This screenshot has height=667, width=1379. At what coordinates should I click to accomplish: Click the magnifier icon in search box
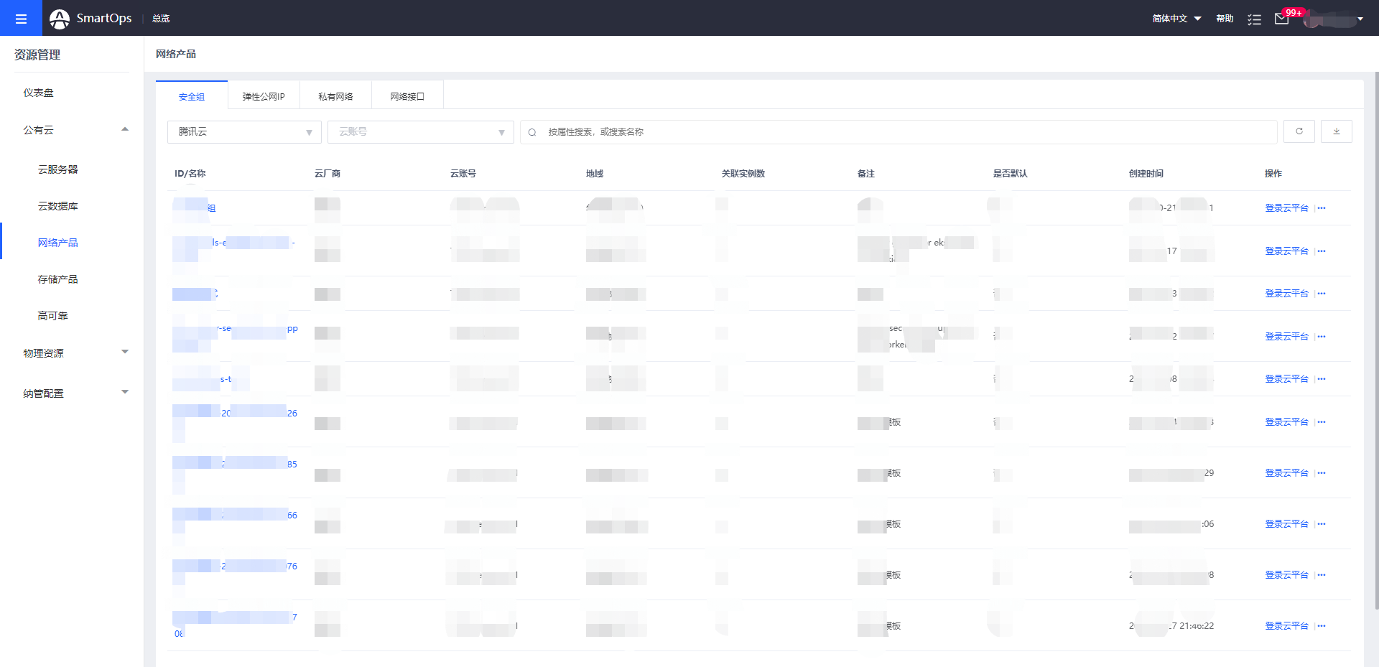point(532,132)
